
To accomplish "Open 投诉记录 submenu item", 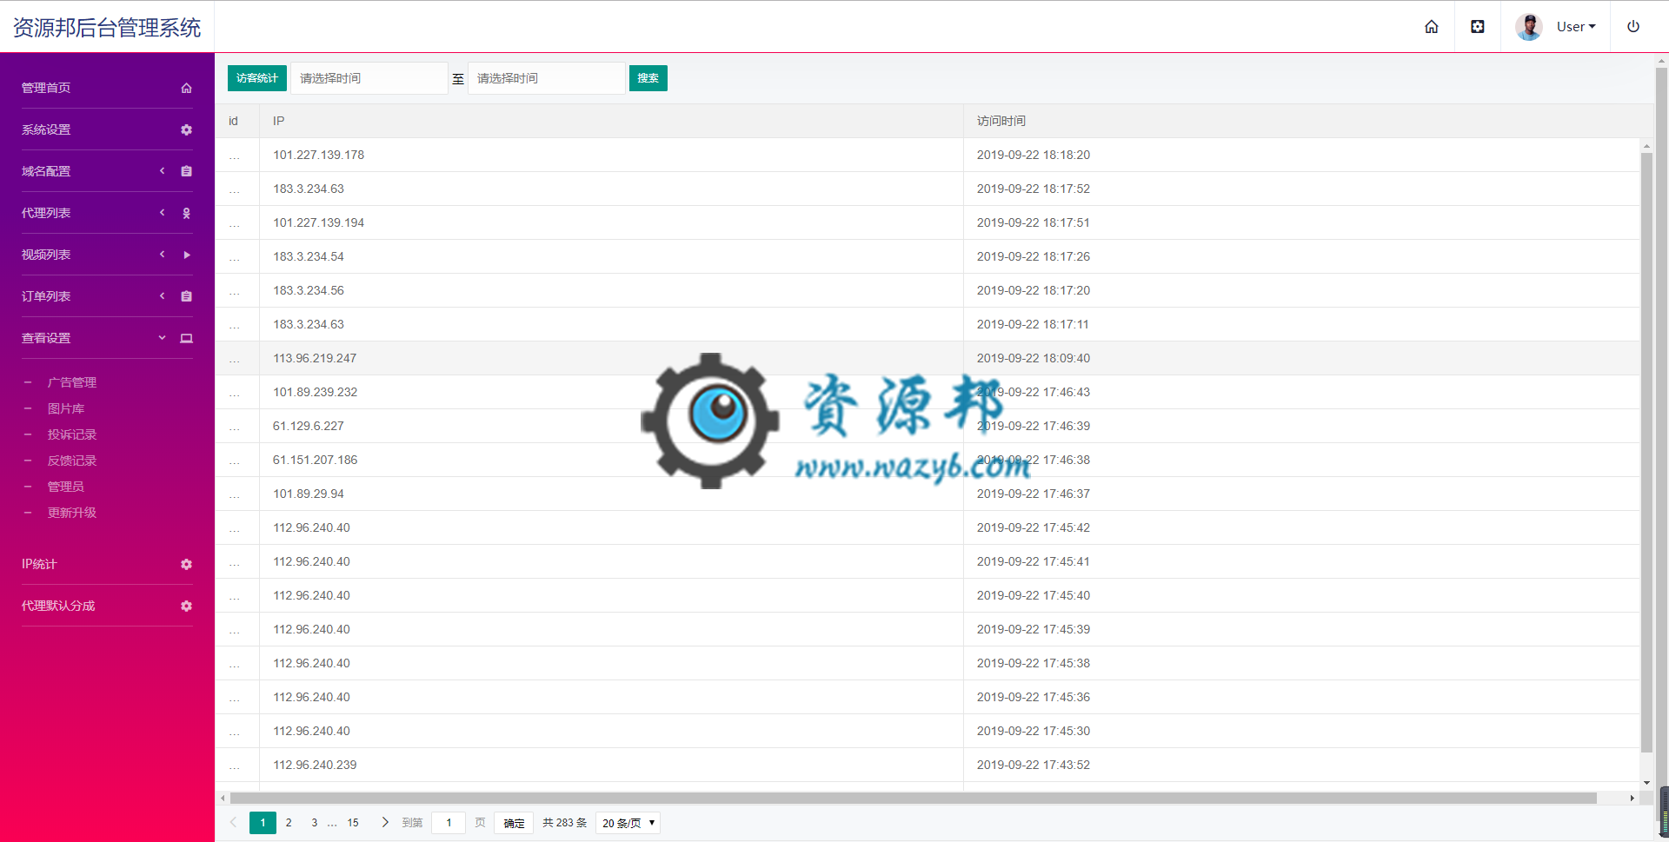I will (x=72, y=434).
